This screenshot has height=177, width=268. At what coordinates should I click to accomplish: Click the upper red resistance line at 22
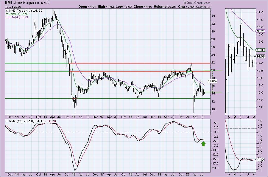(x=139, y=63)
